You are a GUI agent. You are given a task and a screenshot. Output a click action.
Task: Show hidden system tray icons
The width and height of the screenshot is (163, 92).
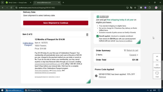[148, 90]
